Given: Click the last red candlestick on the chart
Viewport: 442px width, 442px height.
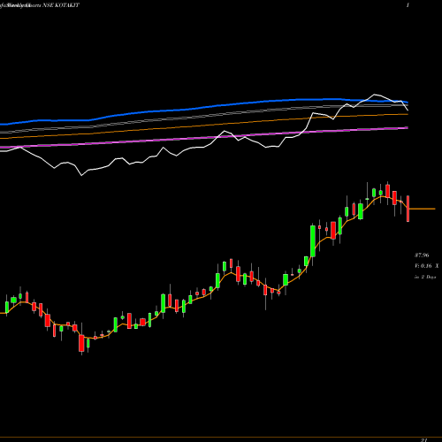Looking at the screenshot, I should click(408, 209).
